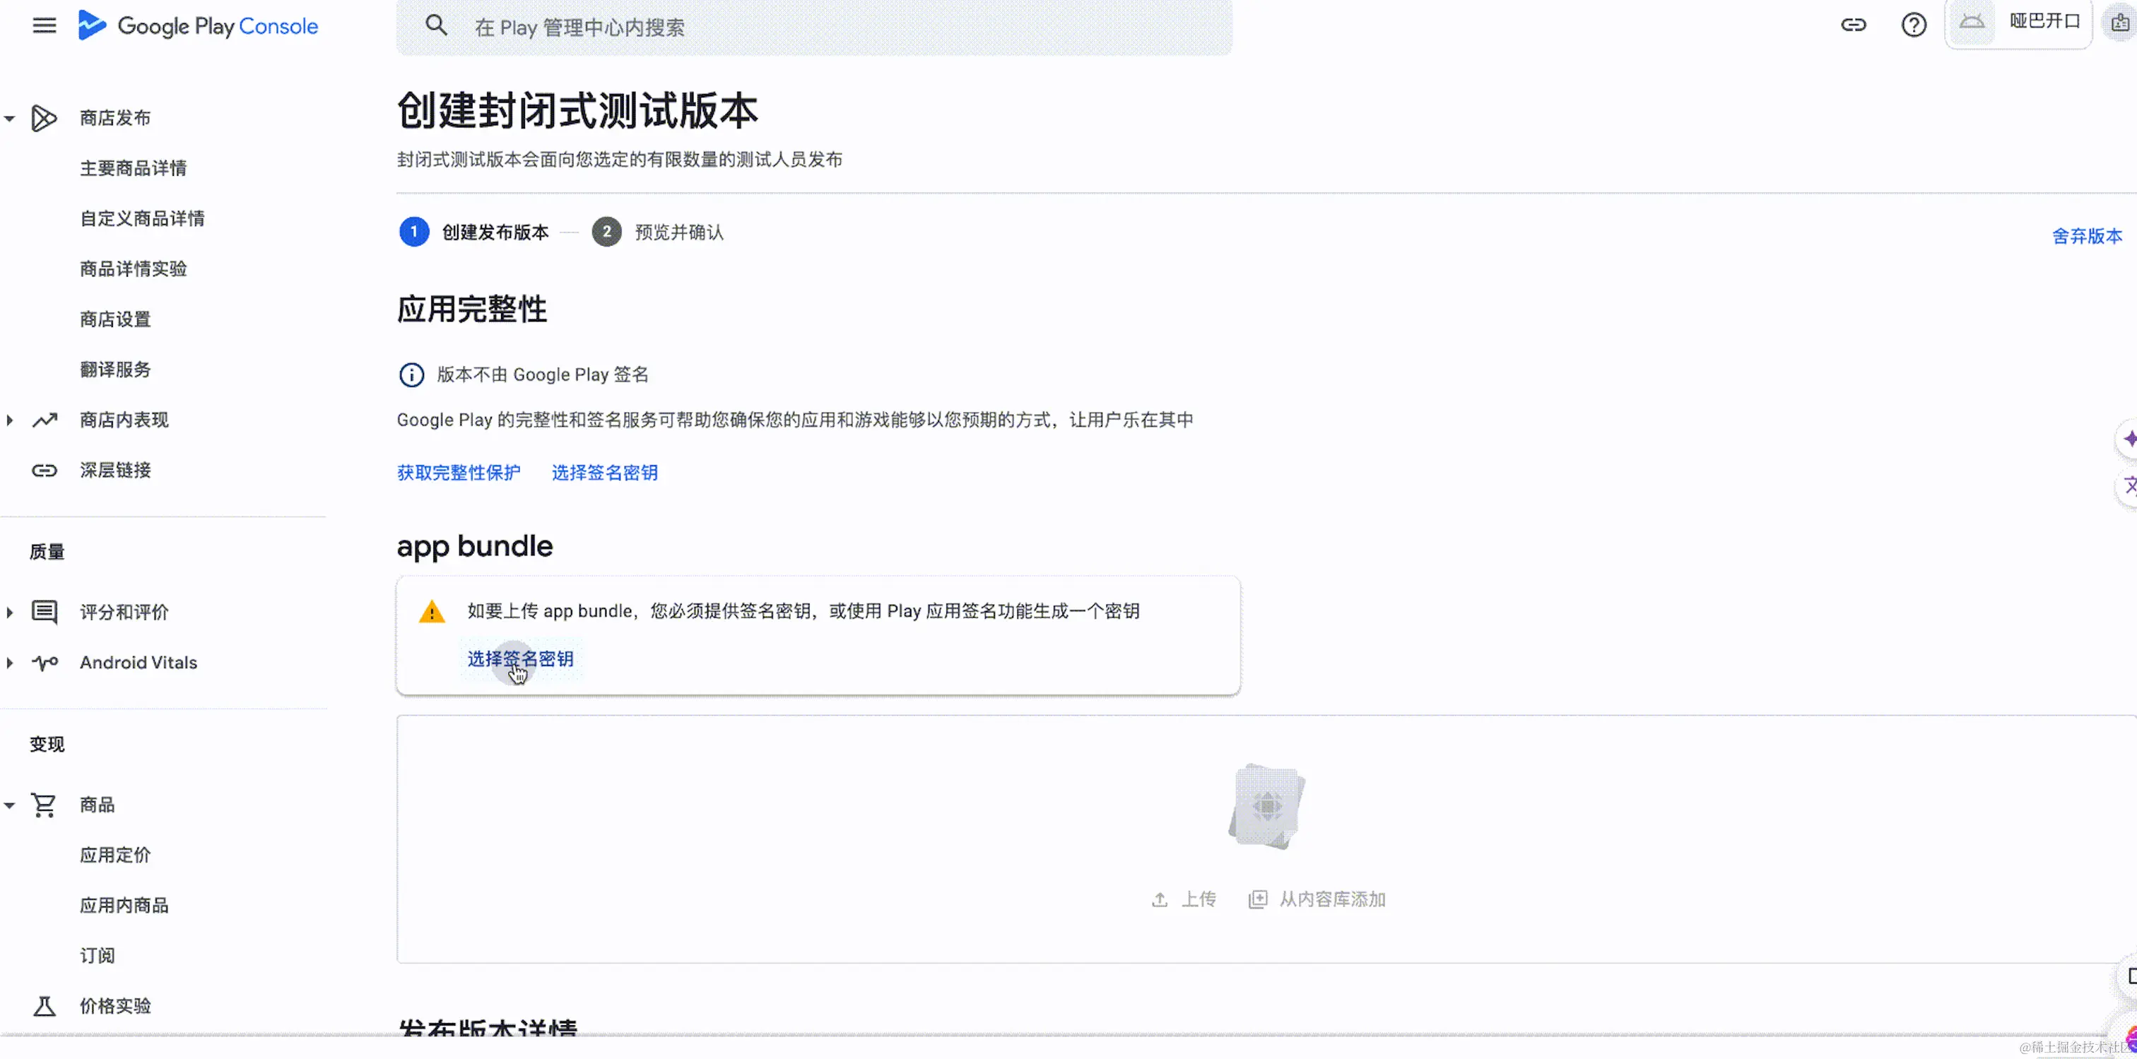Collapse the 商店发布 section
Screen dimensions: 2137x1059
pos(10,119)
